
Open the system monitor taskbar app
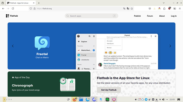107,99
